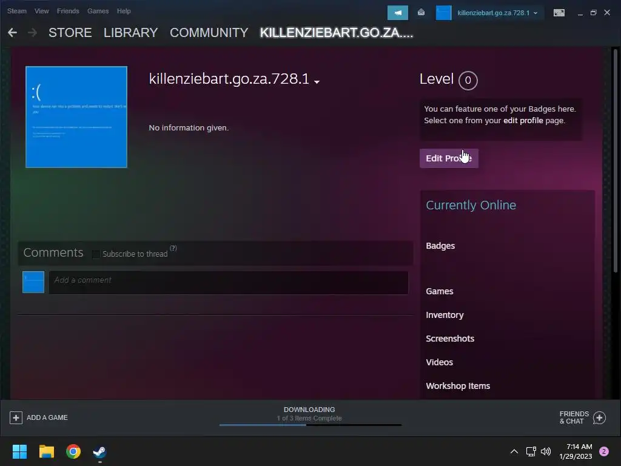
Task: Click the Level heading text
Action: [x=437, y=79]
